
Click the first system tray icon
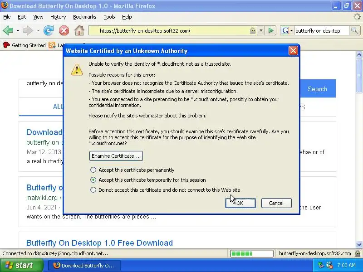coord(321,265)
